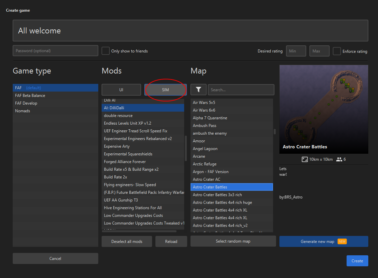Select UEF Engineer Tread Scroll Speed Fix
The height and width of the screenshot is (278, 378).
[x=143, y=131]
